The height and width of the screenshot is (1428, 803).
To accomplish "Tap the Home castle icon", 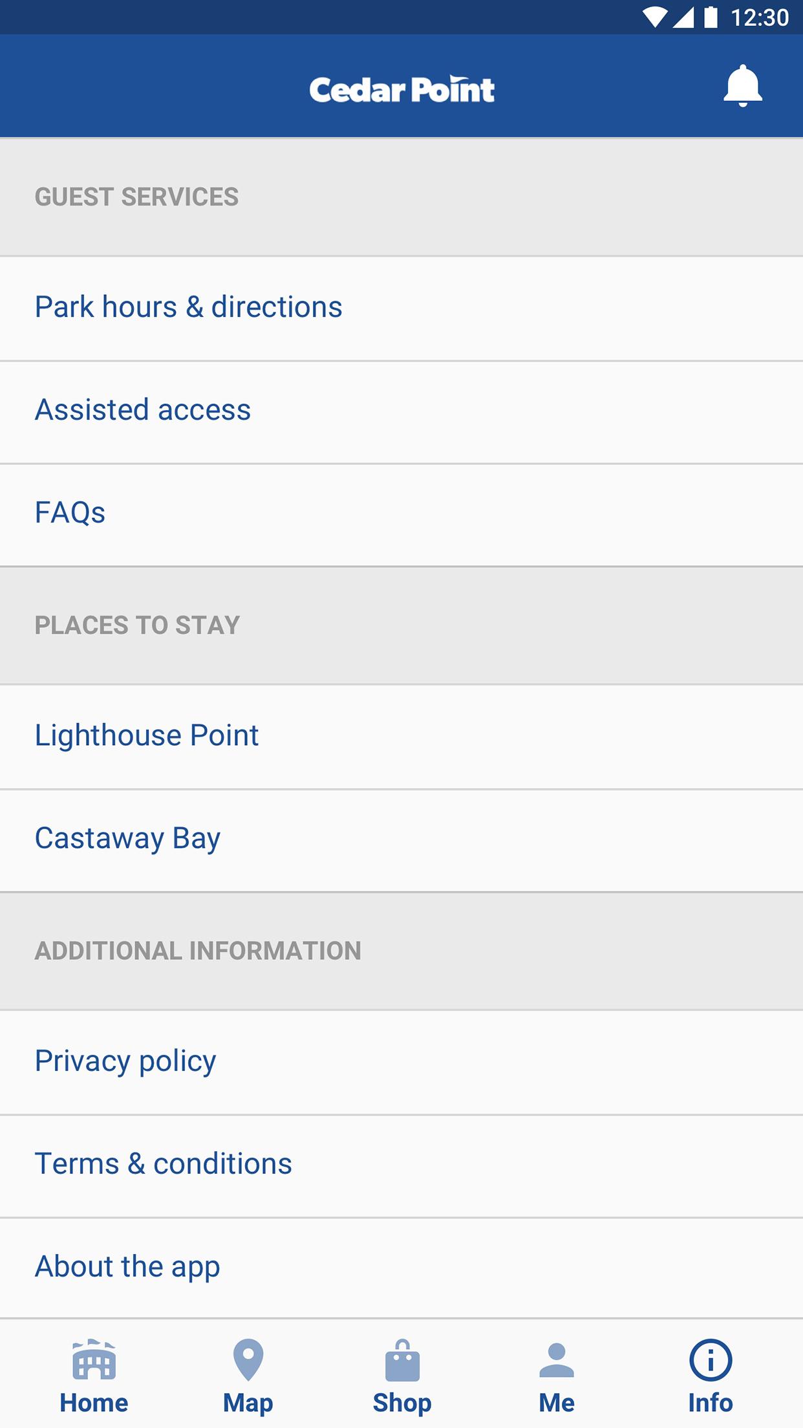I will point(94,1359).
